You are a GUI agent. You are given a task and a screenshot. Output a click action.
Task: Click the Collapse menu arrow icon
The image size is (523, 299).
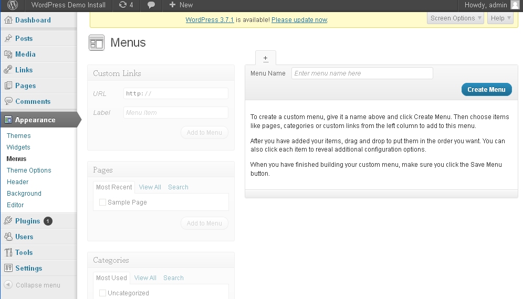tap(8, 285)
